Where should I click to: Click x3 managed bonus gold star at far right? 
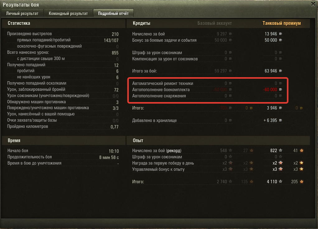click(302, 169)
